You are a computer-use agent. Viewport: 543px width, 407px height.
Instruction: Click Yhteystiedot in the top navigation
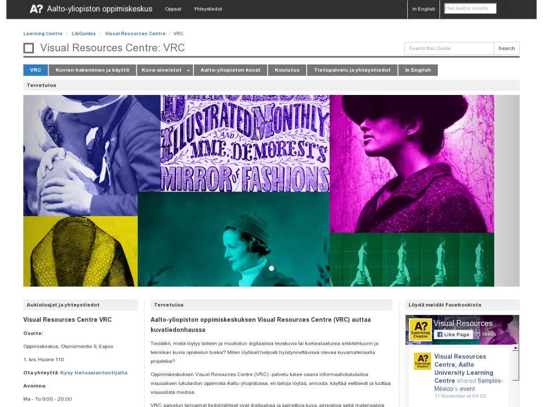click(x=208, y=9)
